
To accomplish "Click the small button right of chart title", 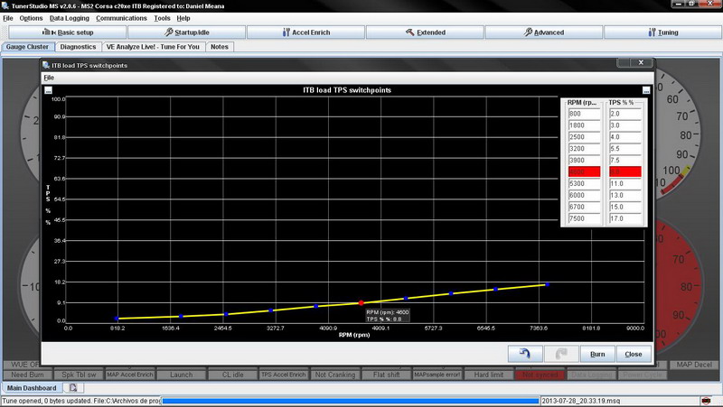I will (x=646, y=91).
